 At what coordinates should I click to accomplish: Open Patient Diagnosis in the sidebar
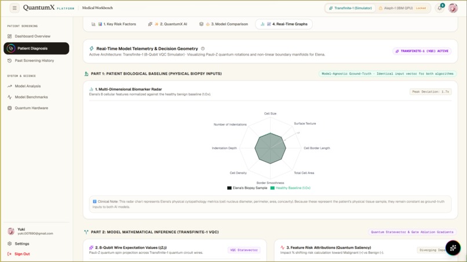(x=37, y=49)
